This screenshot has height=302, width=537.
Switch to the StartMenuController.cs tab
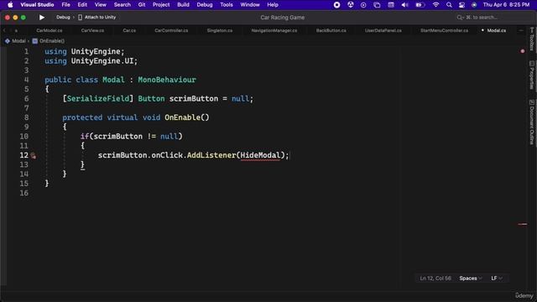(444, 30)
